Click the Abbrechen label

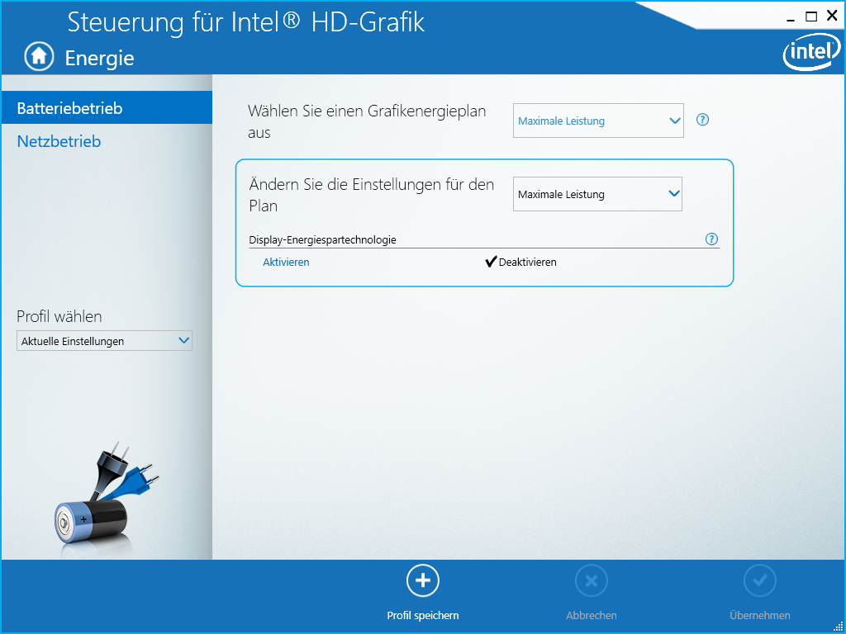[591, 615]
